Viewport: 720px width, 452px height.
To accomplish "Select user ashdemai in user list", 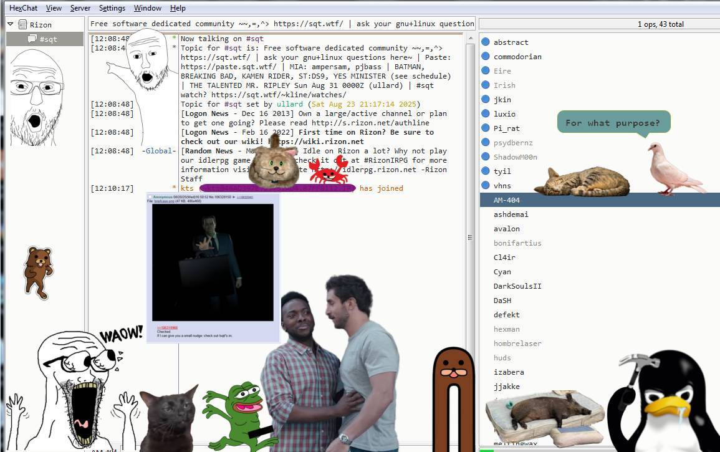I will (511, 214).
